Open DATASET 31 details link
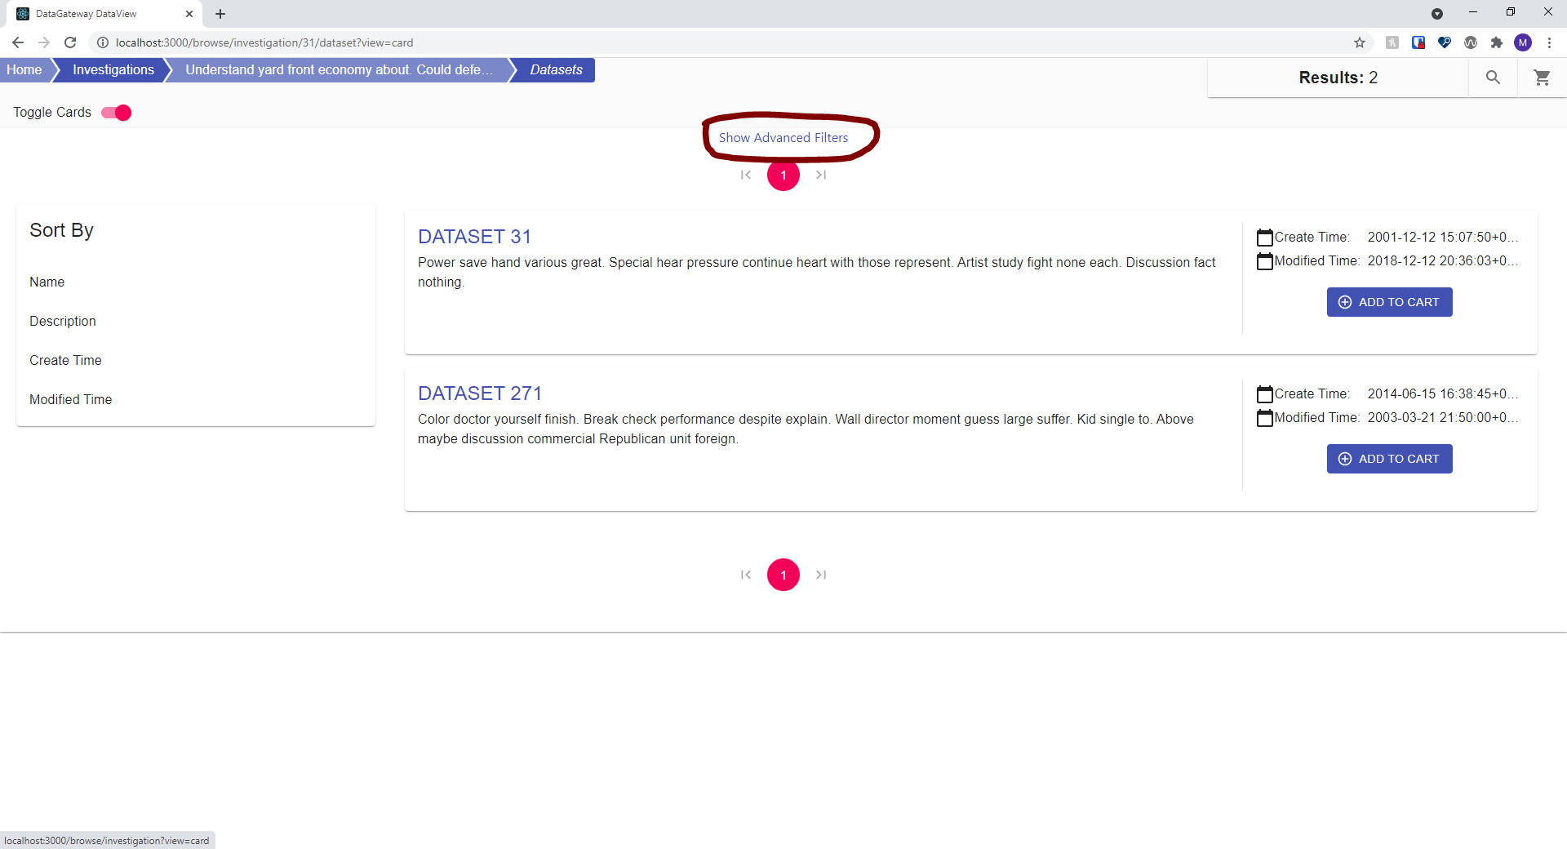The image size is (1567, 849). pos(475,237)
